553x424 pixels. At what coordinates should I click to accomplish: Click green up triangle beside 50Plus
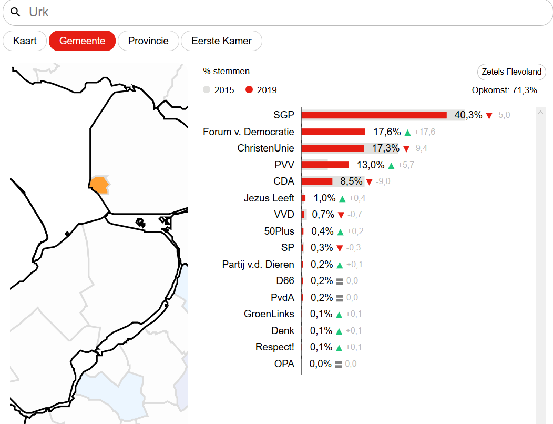click(x=340, y=232)
